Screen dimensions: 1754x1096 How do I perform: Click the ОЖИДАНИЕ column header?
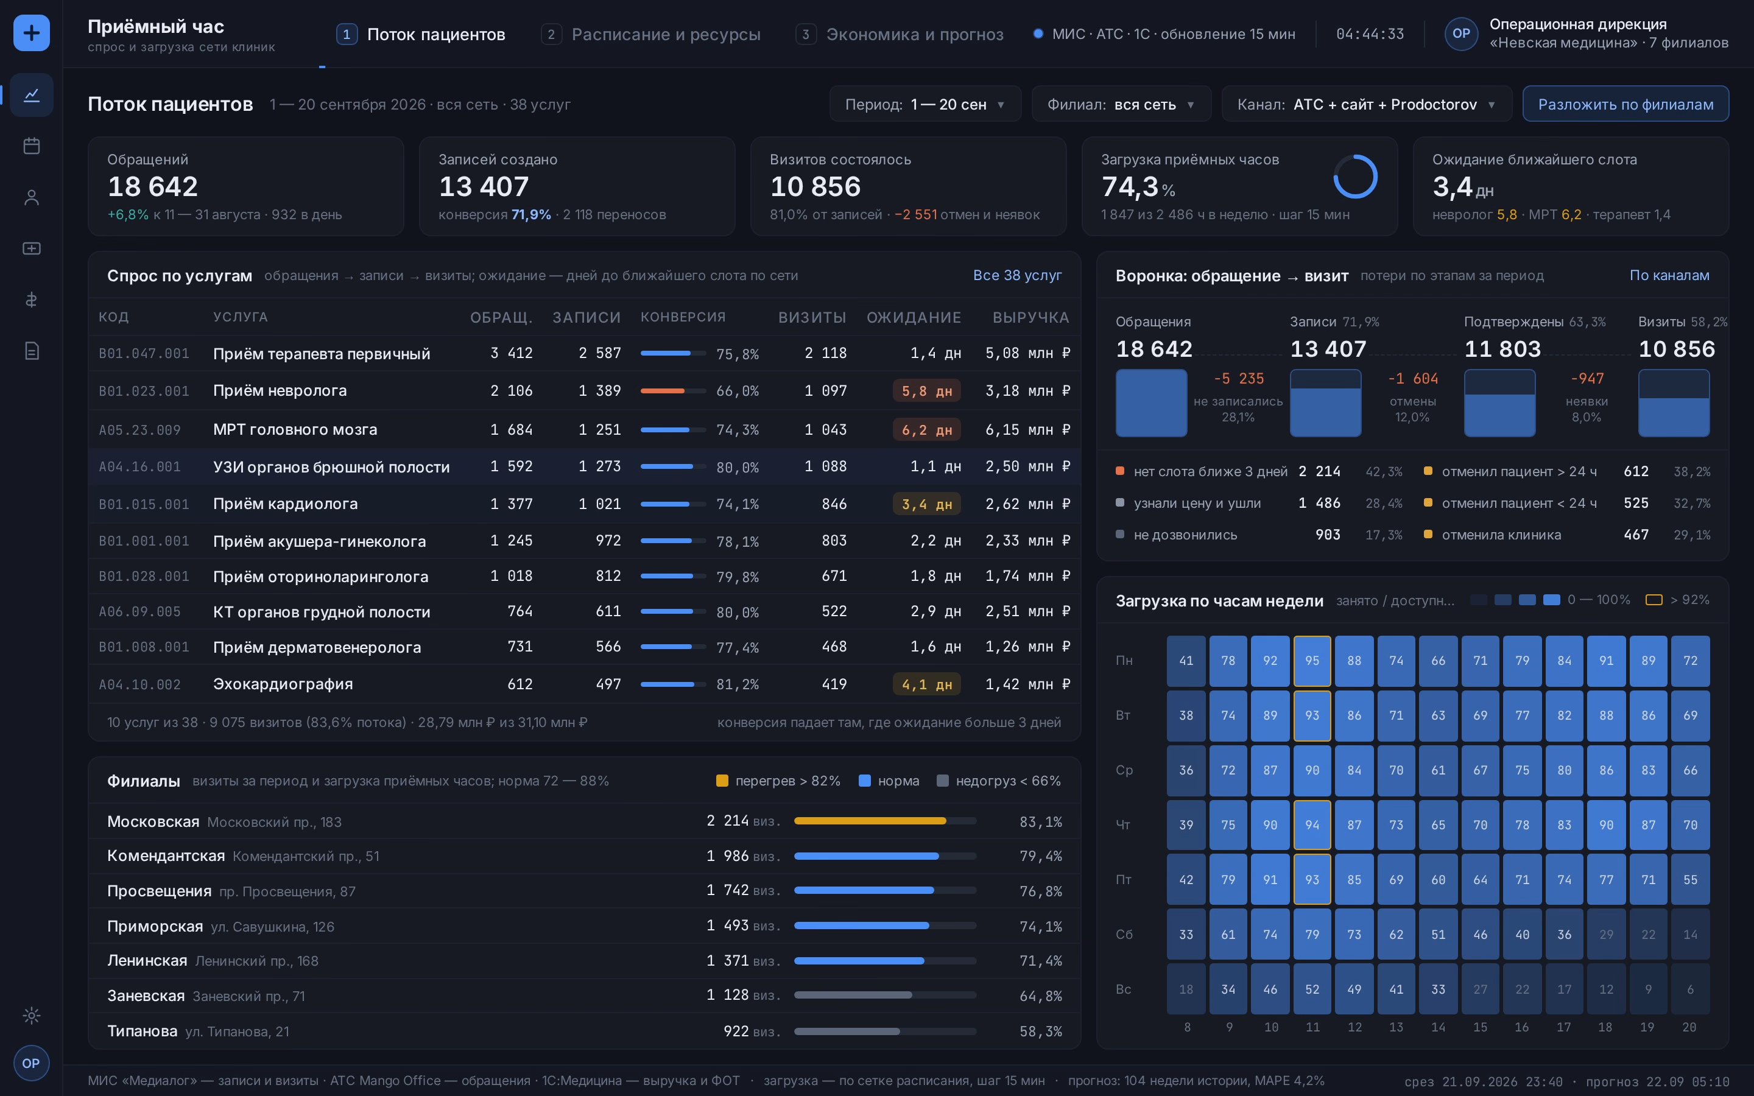914,317
